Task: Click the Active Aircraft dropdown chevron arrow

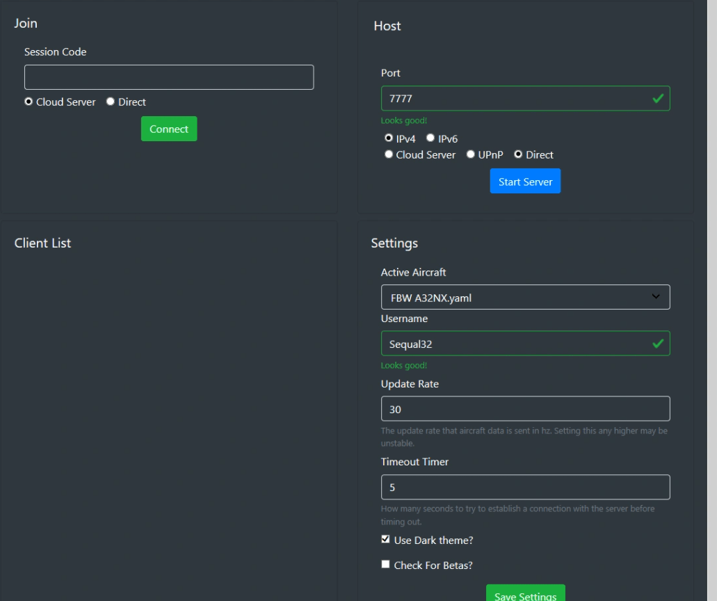Action: (x=656, y=297)
